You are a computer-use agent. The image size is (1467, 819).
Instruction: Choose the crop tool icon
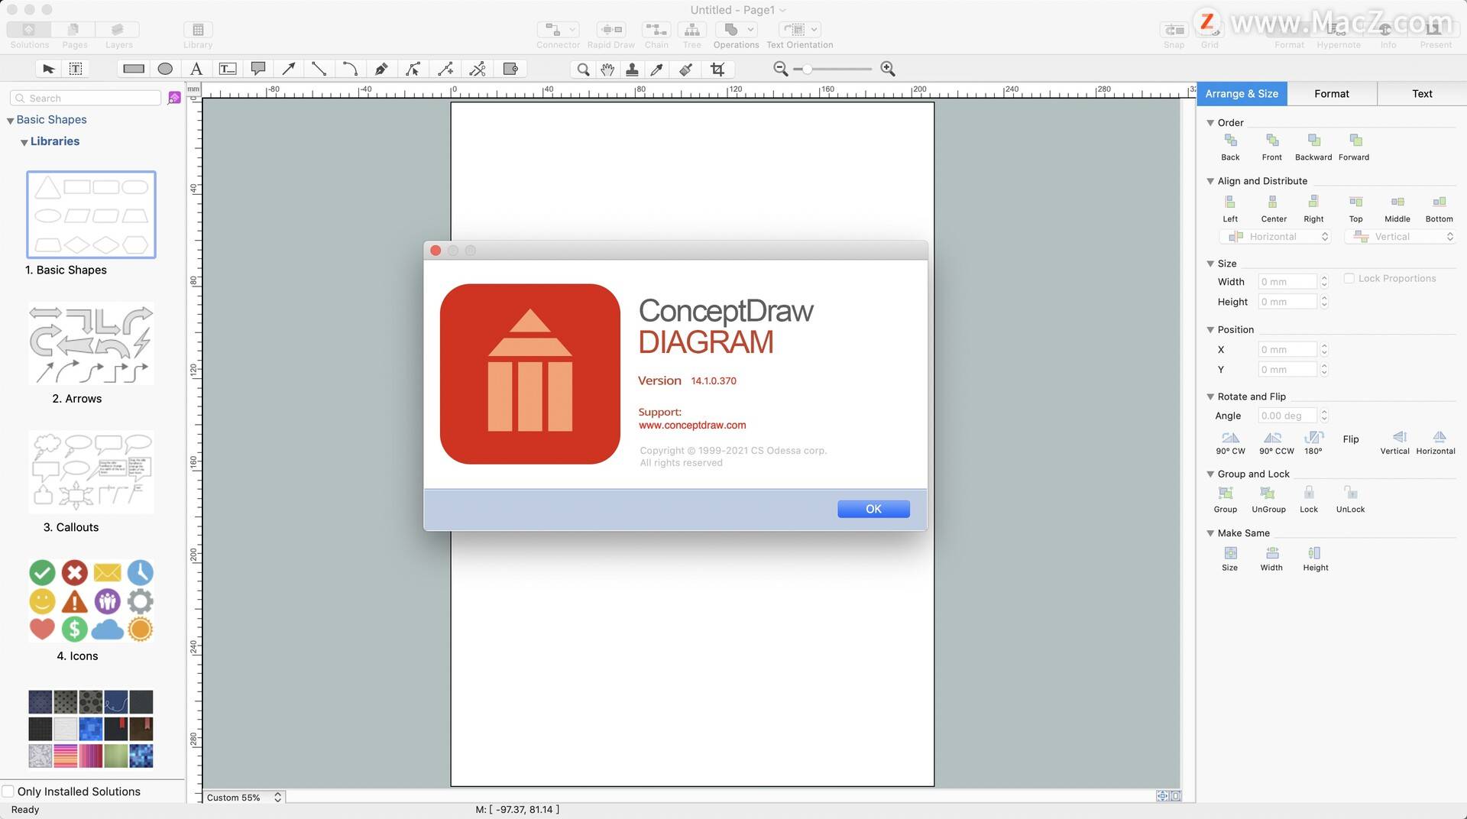point(717,70)
